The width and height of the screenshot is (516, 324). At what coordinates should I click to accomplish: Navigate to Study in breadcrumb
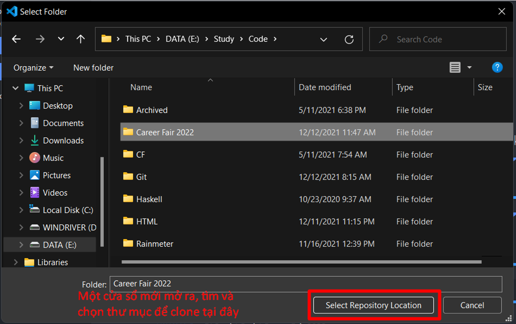pyautogui.click(x=224, y=39)
